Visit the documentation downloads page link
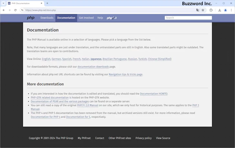This screenshot has width=235, height=148. click(x=93, y=67)
